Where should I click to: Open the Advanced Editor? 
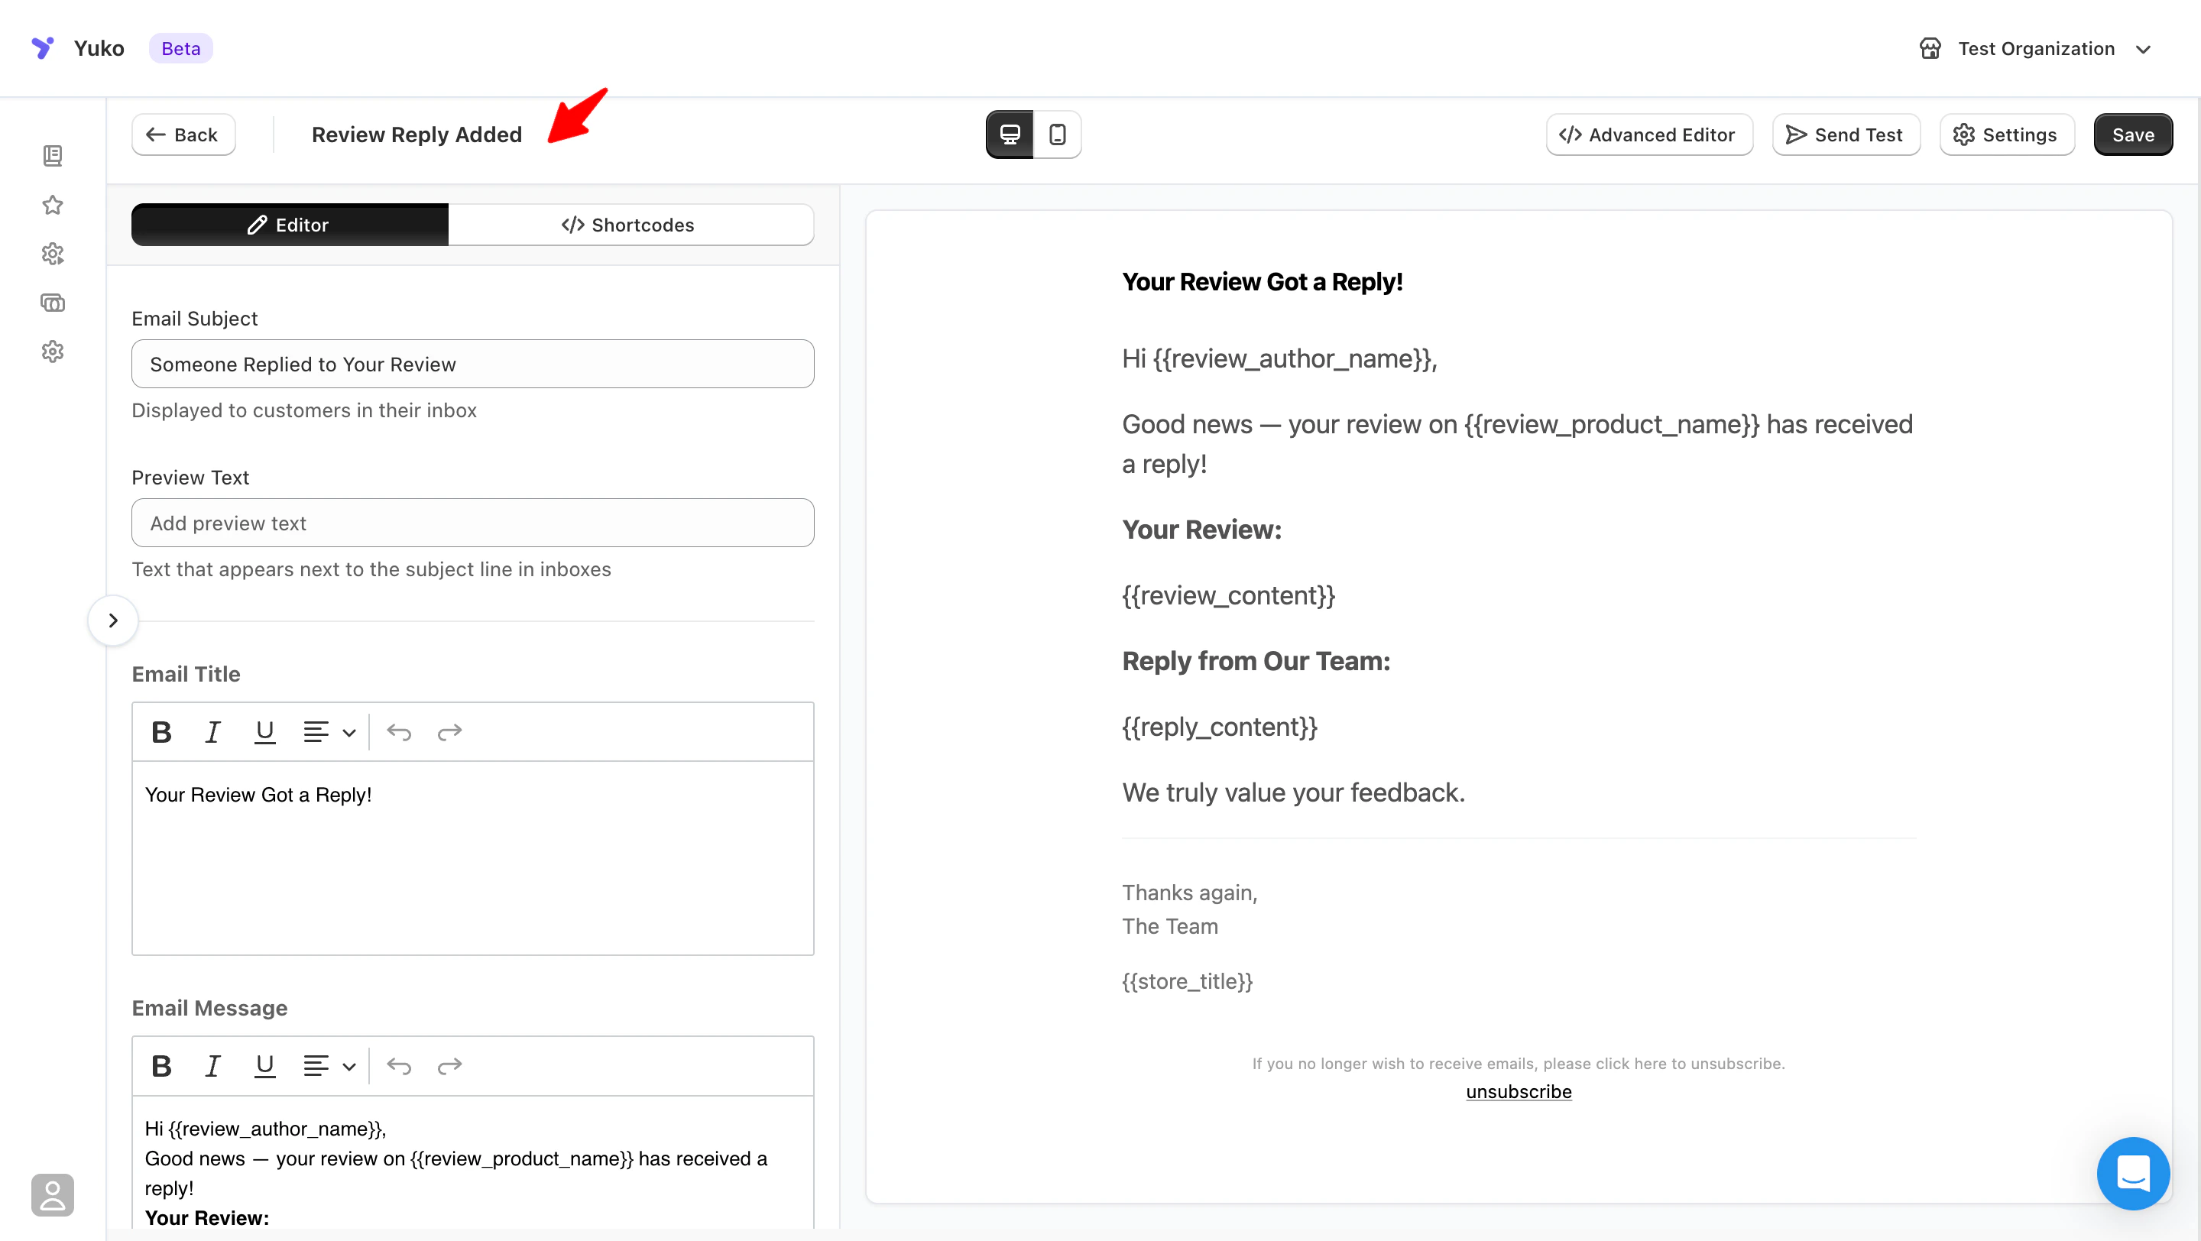point(1648,134)
